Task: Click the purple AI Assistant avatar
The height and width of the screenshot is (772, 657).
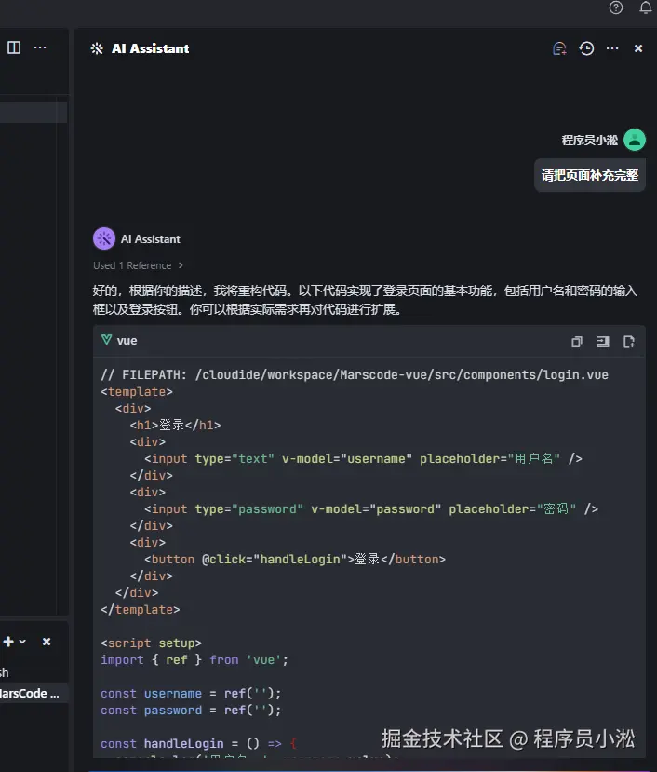Action: tap(104, 238)
